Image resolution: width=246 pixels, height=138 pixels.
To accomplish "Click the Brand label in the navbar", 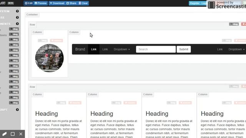I will 80,49.
